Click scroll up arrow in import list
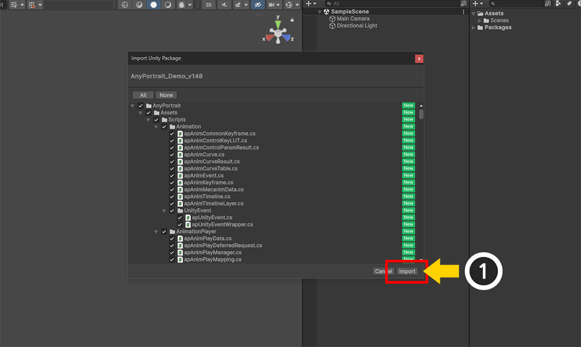581x347 pixels. [x=421, y=106]
